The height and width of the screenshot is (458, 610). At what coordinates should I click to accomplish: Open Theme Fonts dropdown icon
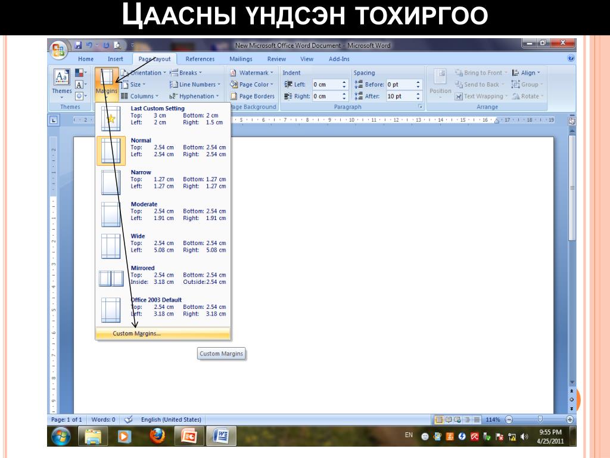[x=80, y=85]
